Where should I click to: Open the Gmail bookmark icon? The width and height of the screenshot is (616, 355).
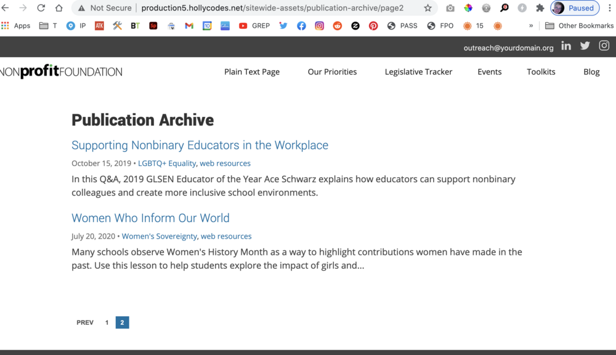click(x=189, y=26)
